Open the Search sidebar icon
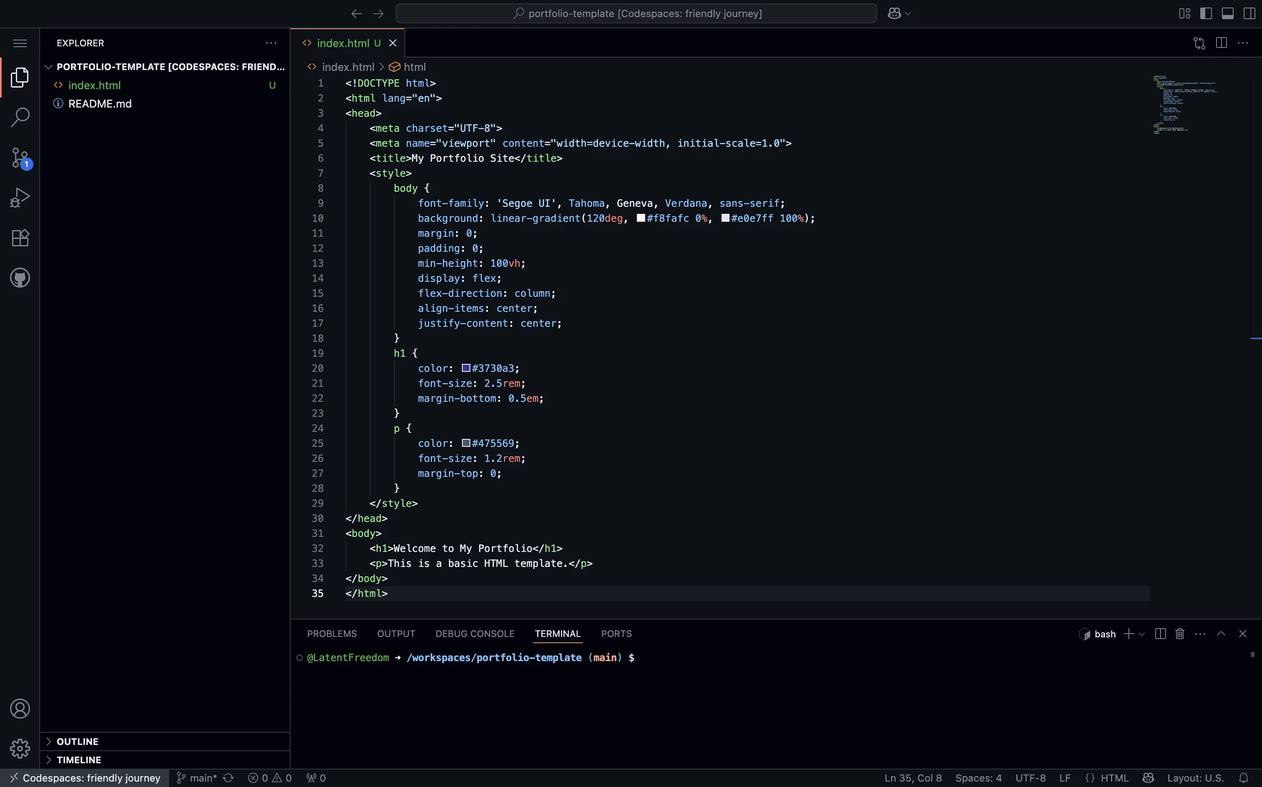The width and height of the screenshot is (1262, 787). click(20, 117)
